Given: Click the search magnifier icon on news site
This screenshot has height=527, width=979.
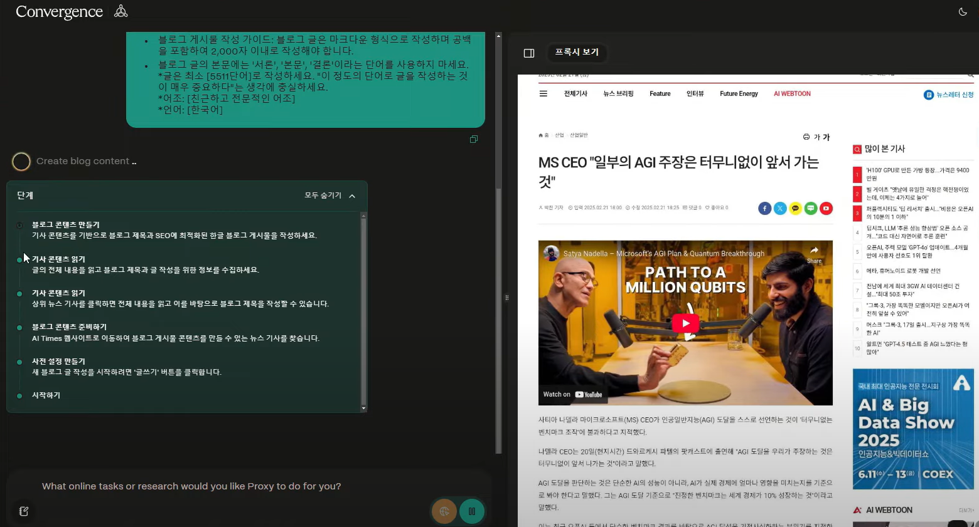Looking at the screenshot, I should (970, 75).
